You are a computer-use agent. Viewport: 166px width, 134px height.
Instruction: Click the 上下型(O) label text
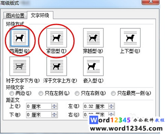point(130,51)
